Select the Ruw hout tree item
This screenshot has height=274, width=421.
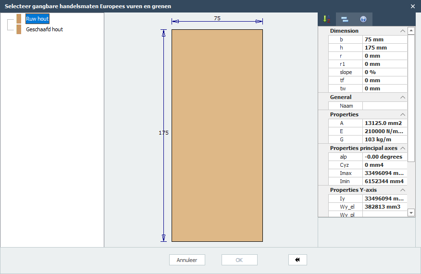point(37,19)
